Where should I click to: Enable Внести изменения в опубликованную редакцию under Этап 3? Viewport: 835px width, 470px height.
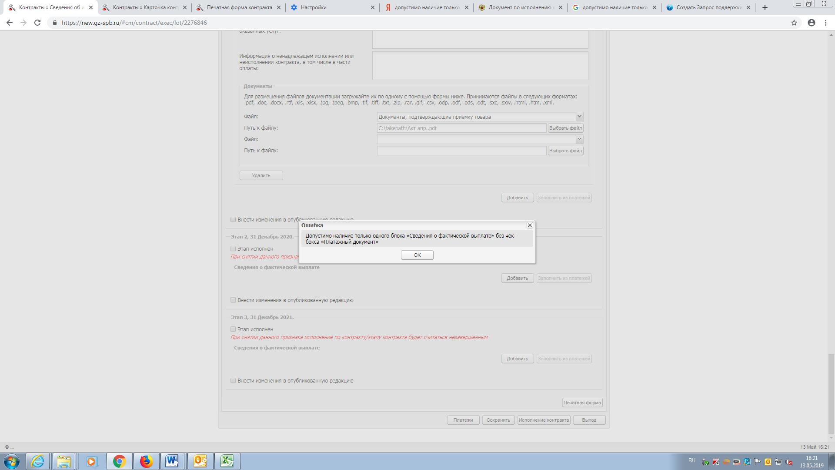click(x=233, y=381)
